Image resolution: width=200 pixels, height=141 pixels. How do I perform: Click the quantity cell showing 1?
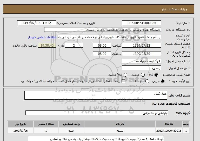point(46,131)
